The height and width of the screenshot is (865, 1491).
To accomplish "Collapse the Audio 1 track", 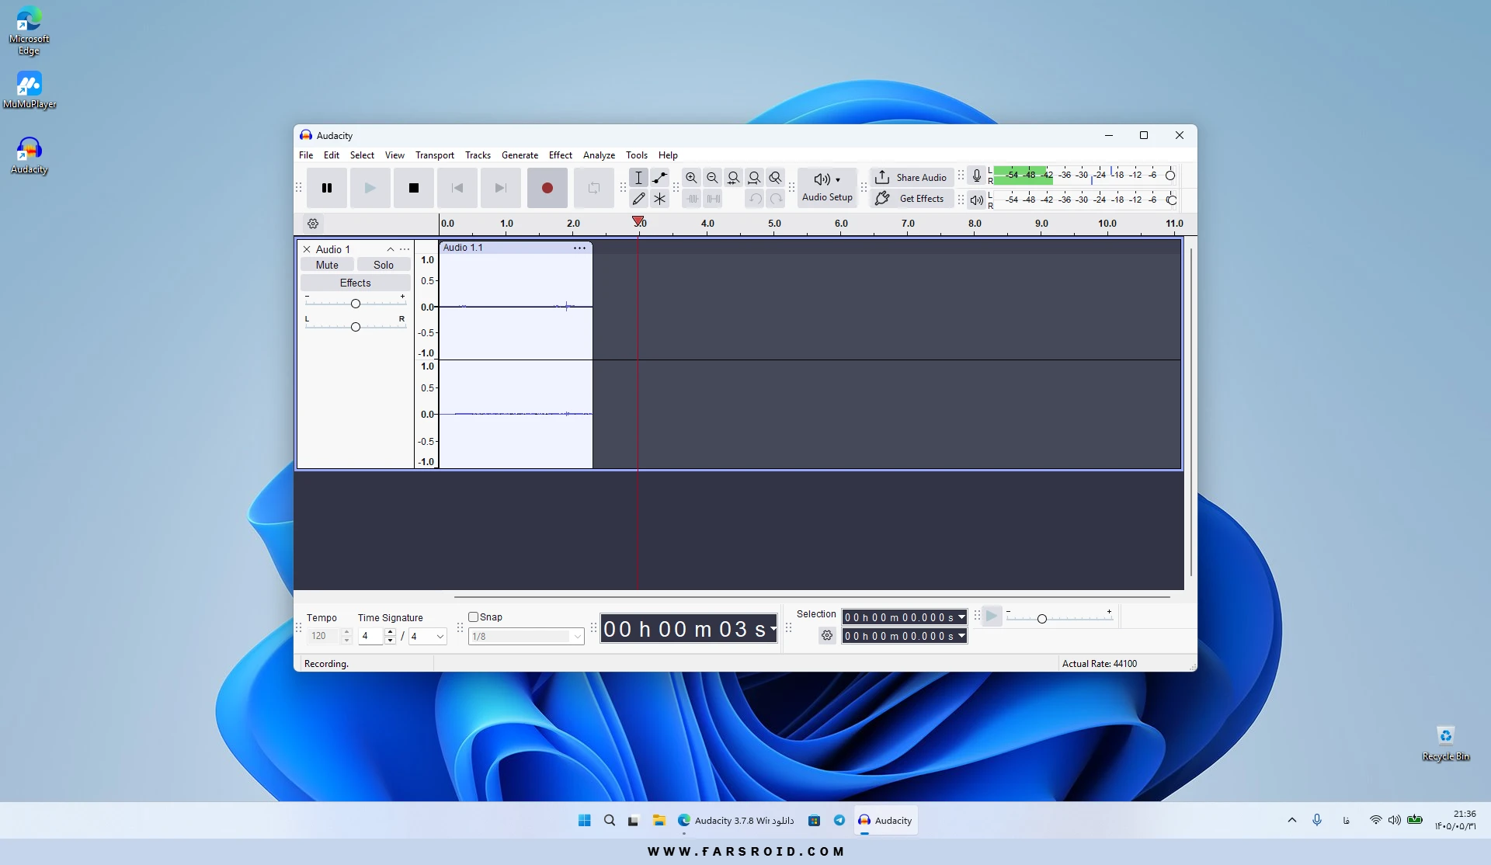I will pyautogui.click(x=391, y=249).
